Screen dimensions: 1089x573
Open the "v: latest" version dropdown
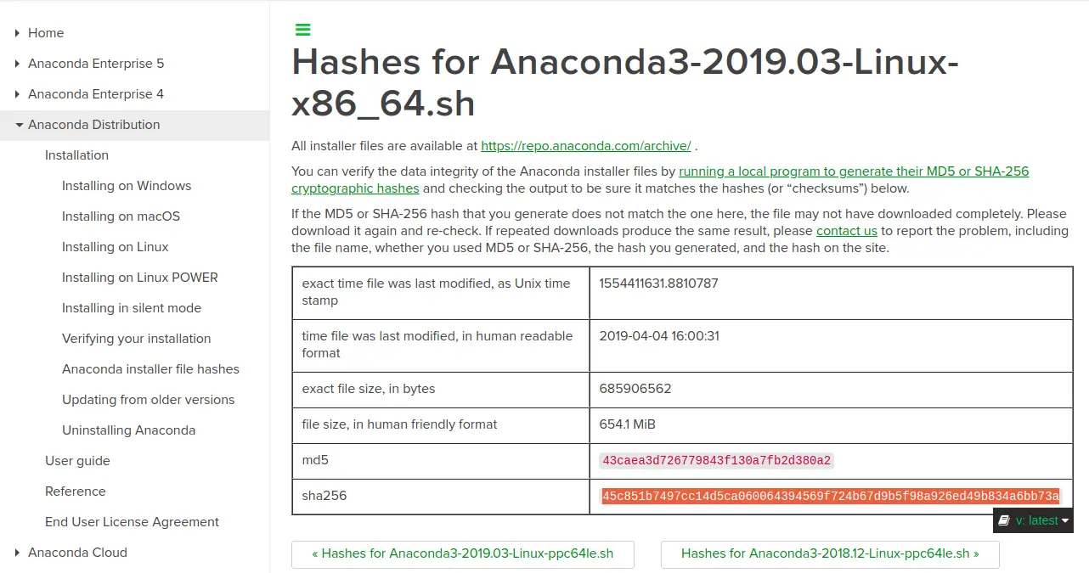[x=1036, y=520]
